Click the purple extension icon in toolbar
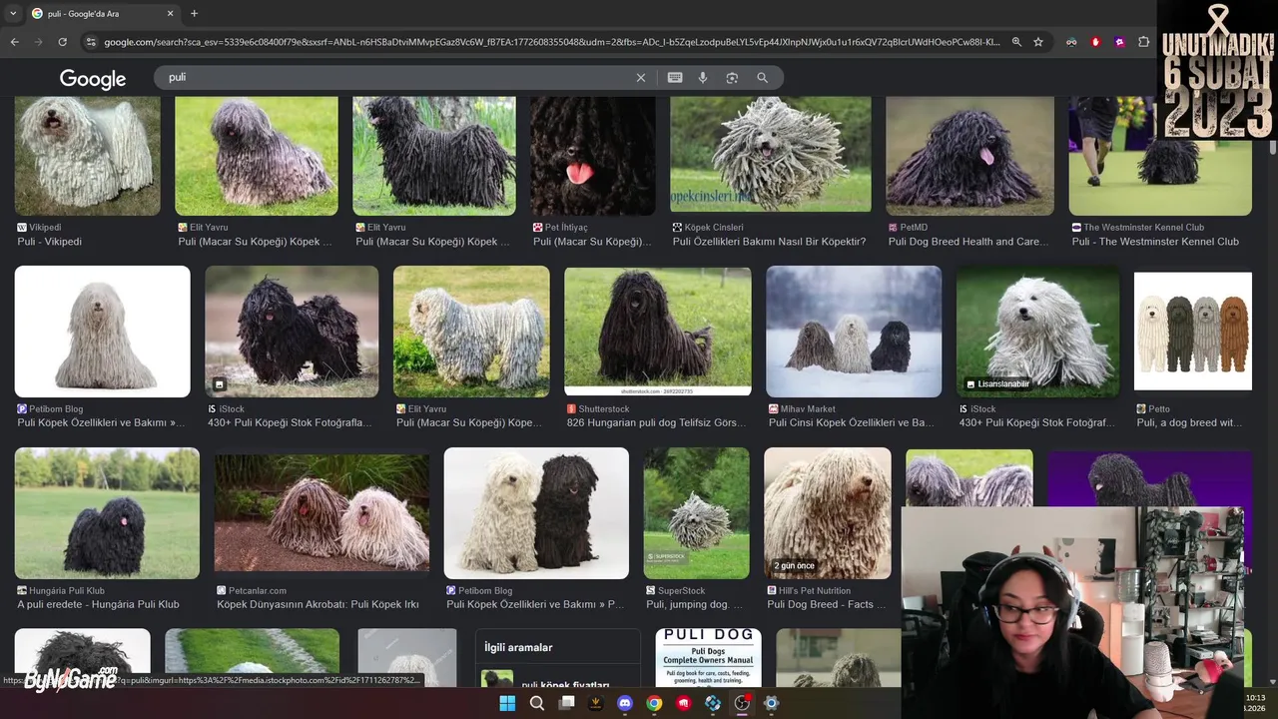This screenshot has height=719, width=1278. point(1119,42)
